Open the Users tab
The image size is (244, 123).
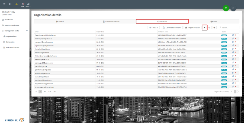[214, 21]
